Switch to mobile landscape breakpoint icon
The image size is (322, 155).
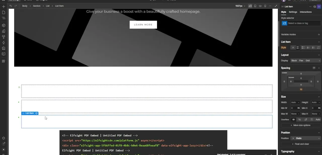(x=260, y=6)
